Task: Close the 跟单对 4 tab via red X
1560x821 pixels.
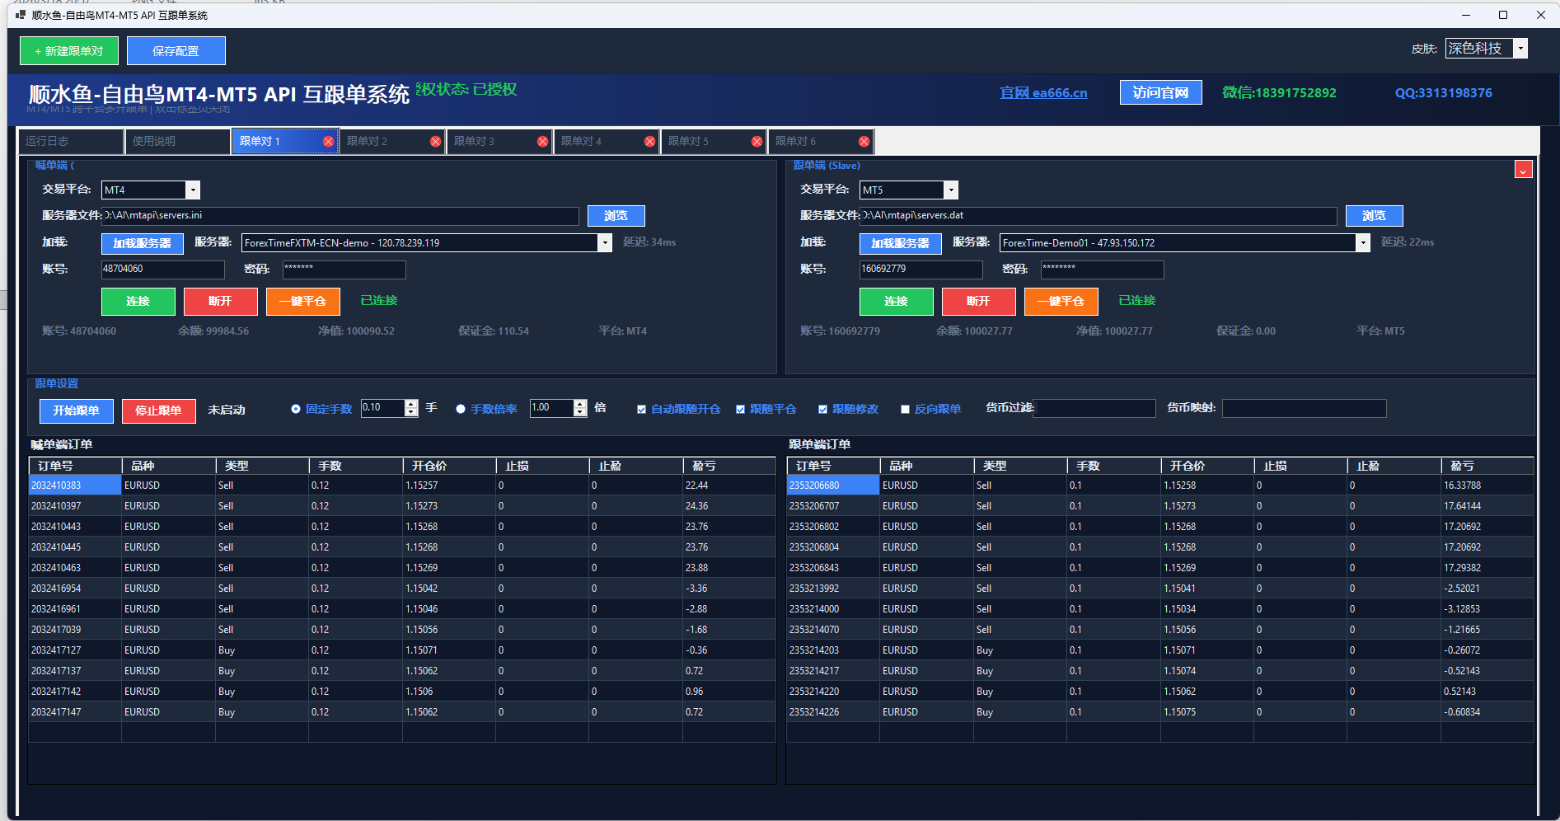Action: coord(649,142)
